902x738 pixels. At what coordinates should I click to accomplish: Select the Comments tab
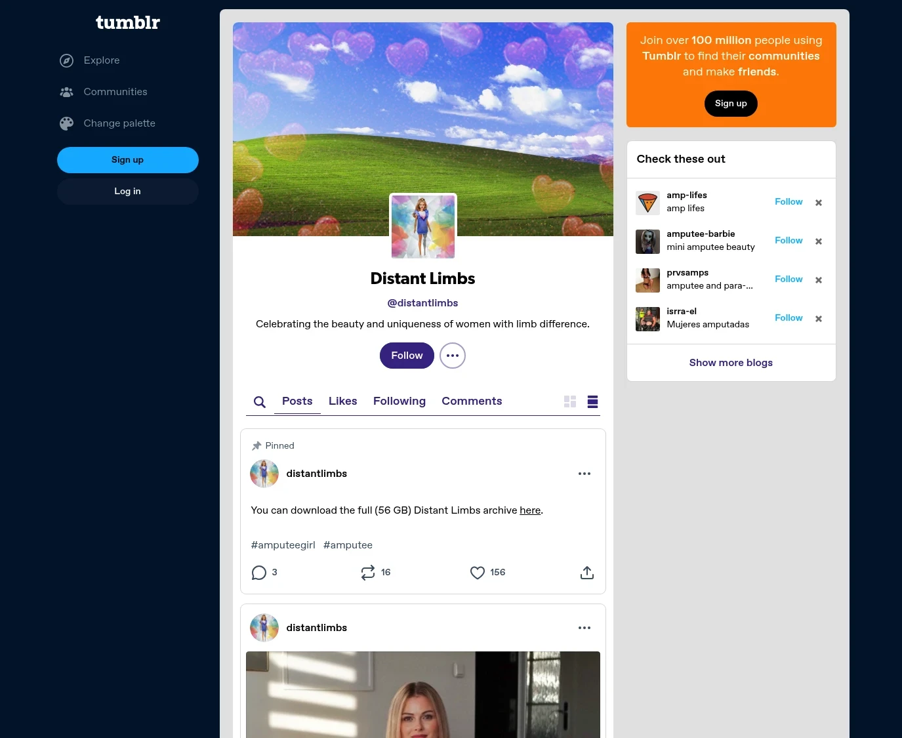(472, 401)
